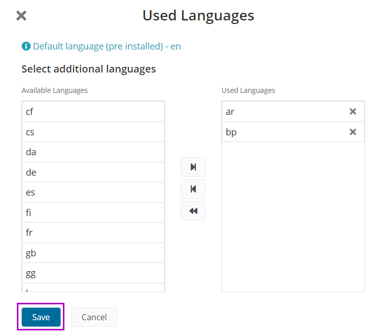Select 'fi' in Available Languages

[93, 212]
